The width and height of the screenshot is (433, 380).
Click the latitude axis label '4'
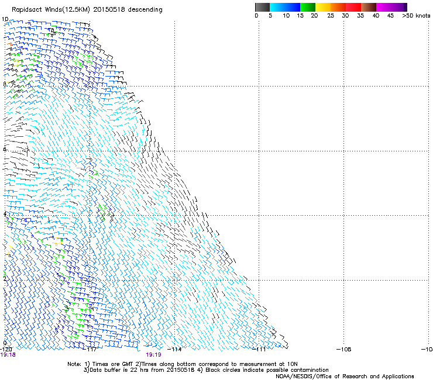pos(5,214)
